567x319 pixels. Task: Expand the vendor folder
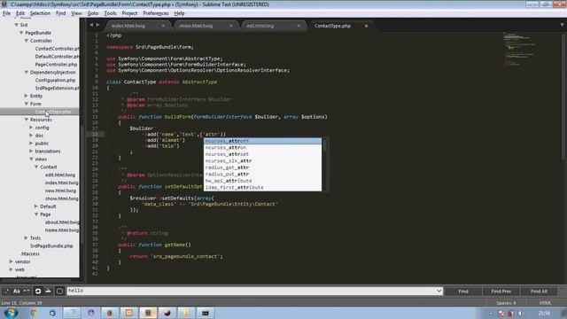click(x=12, y=261)
